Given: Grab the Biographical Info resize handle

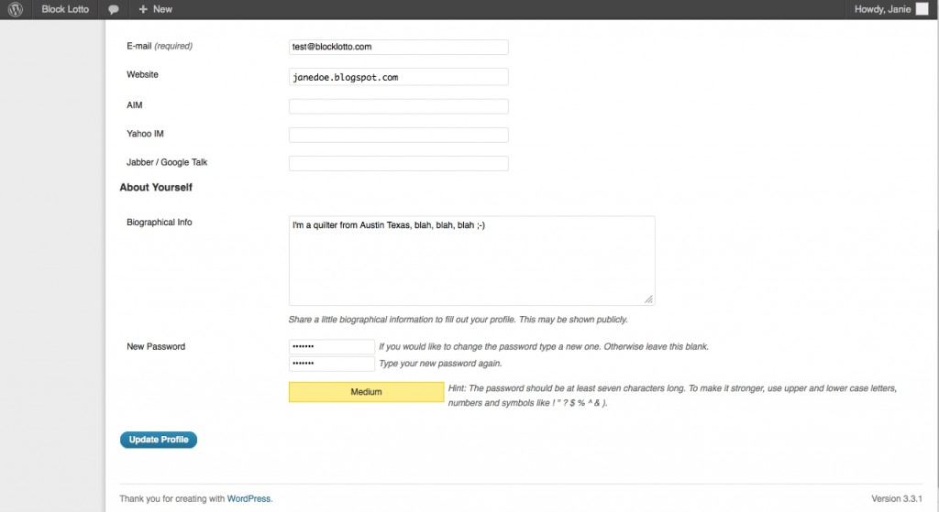Looking at the screenshot, I should (648, 300).
